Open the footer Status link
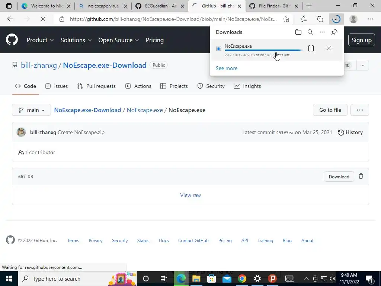Viewport: 381px width, 286px height. [x=143, y=241]
